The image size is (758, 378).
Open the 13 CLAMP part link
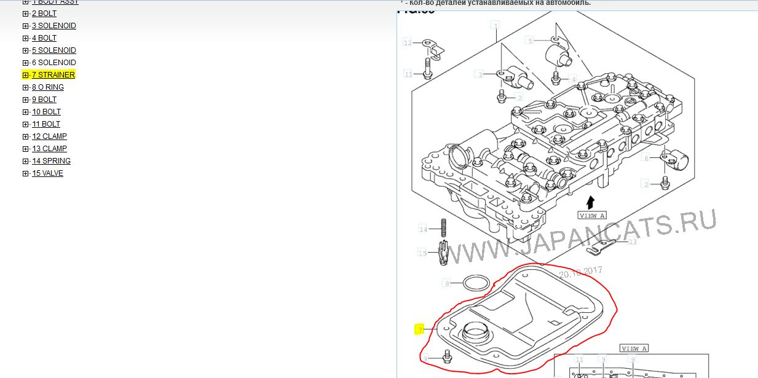(49, 149)
